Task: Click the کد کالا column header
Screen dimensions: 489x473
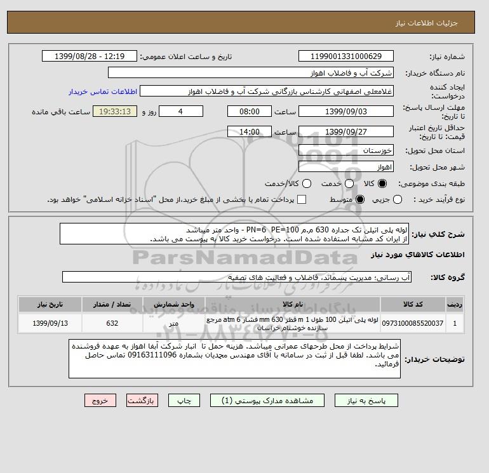Action: pos(413,304)
